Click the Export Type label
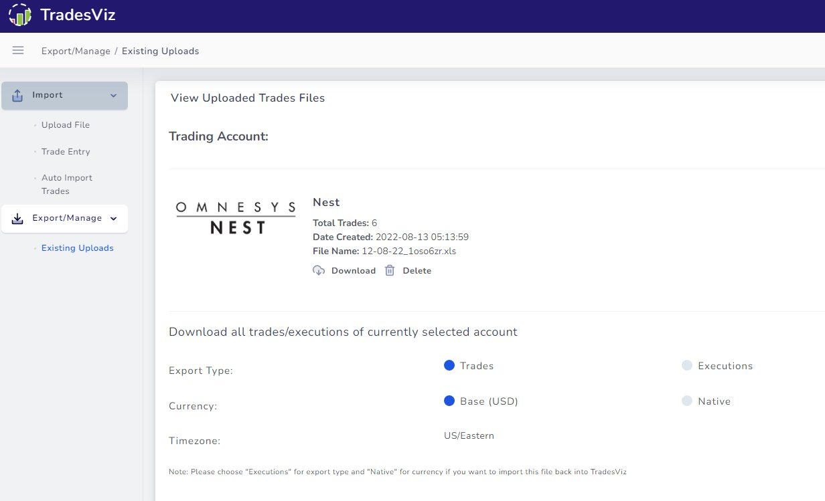The width and height of the screenshot is (825, 501). 201,371
